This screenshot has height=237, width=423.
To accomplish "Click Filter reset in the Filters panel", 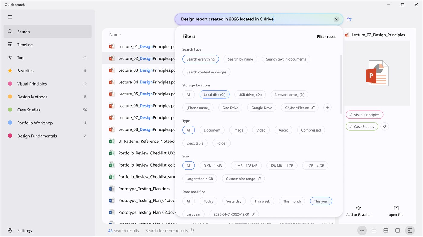I will (326, 36).
